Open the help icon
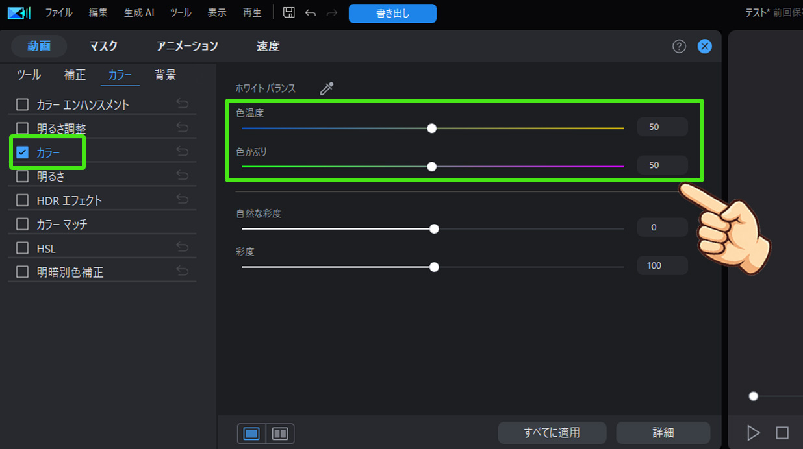The image size is (803, 449). click(x=679, y=46)
